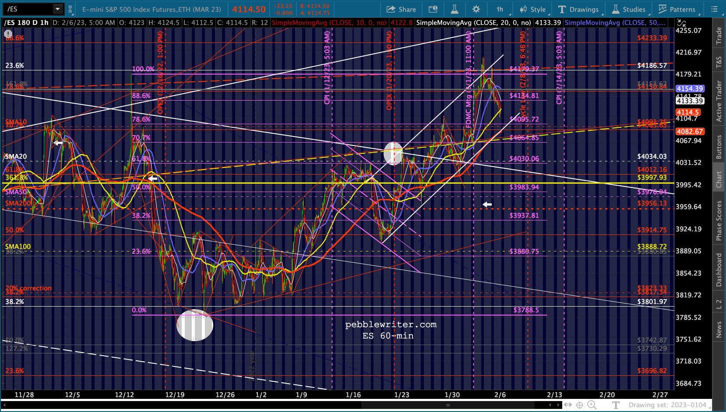Click the text drawing tool T icon
Viewport: 726px width, 412px height.
click(616, 405)
